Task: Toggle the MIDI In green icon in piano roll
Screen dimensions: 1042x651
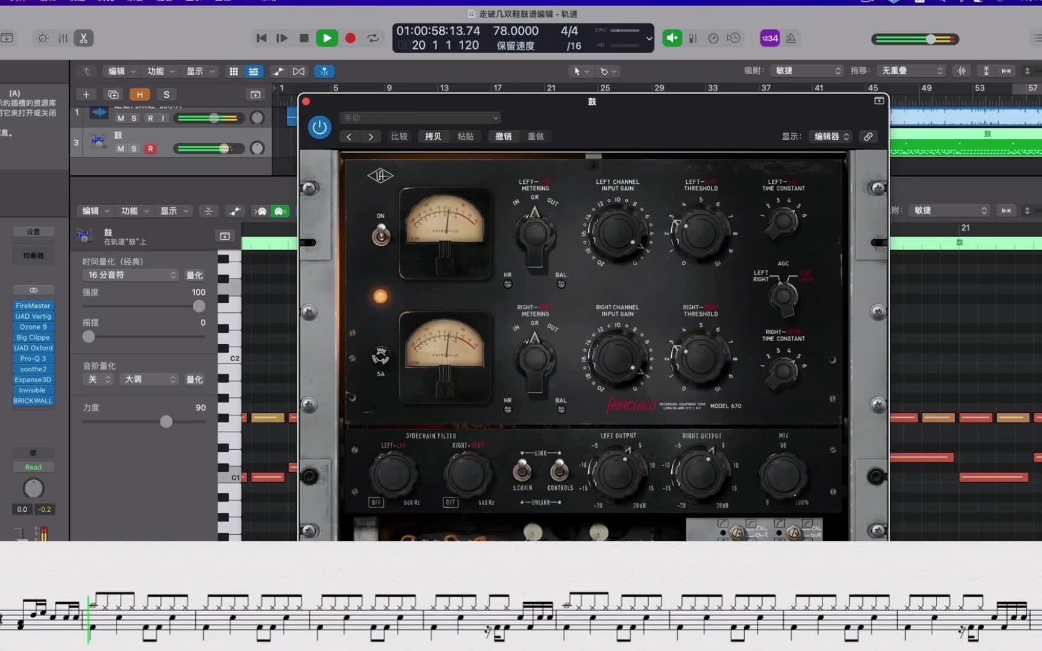Action: pyautogui.click(x=280, y=211)
